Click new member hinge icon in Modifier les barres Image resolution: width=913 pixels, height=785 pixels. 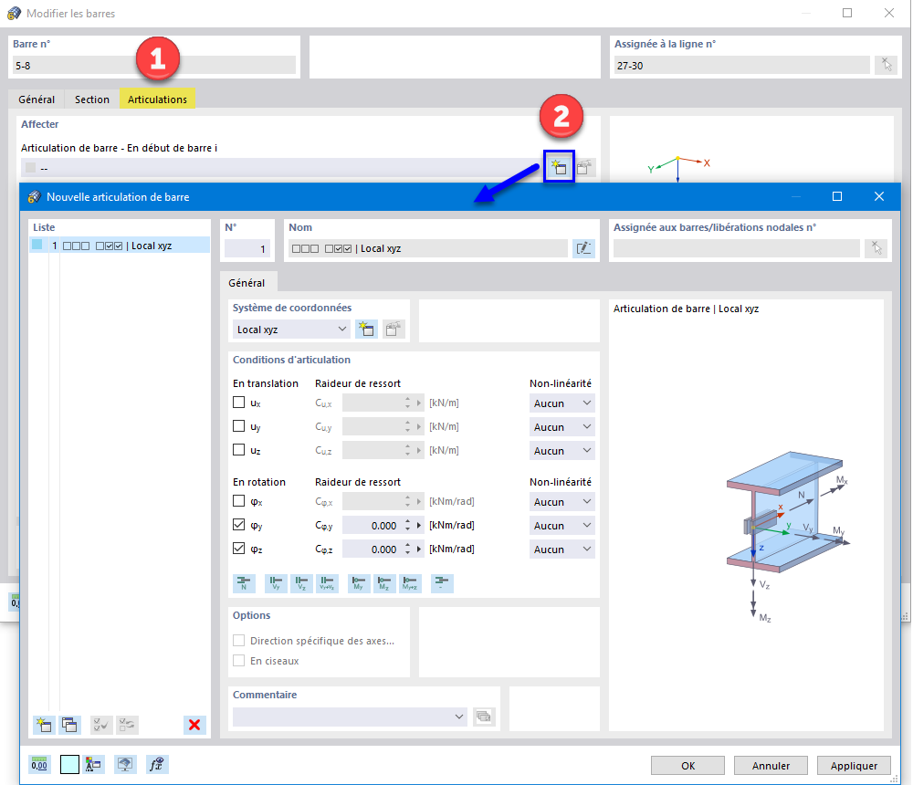tap(559, 168)
